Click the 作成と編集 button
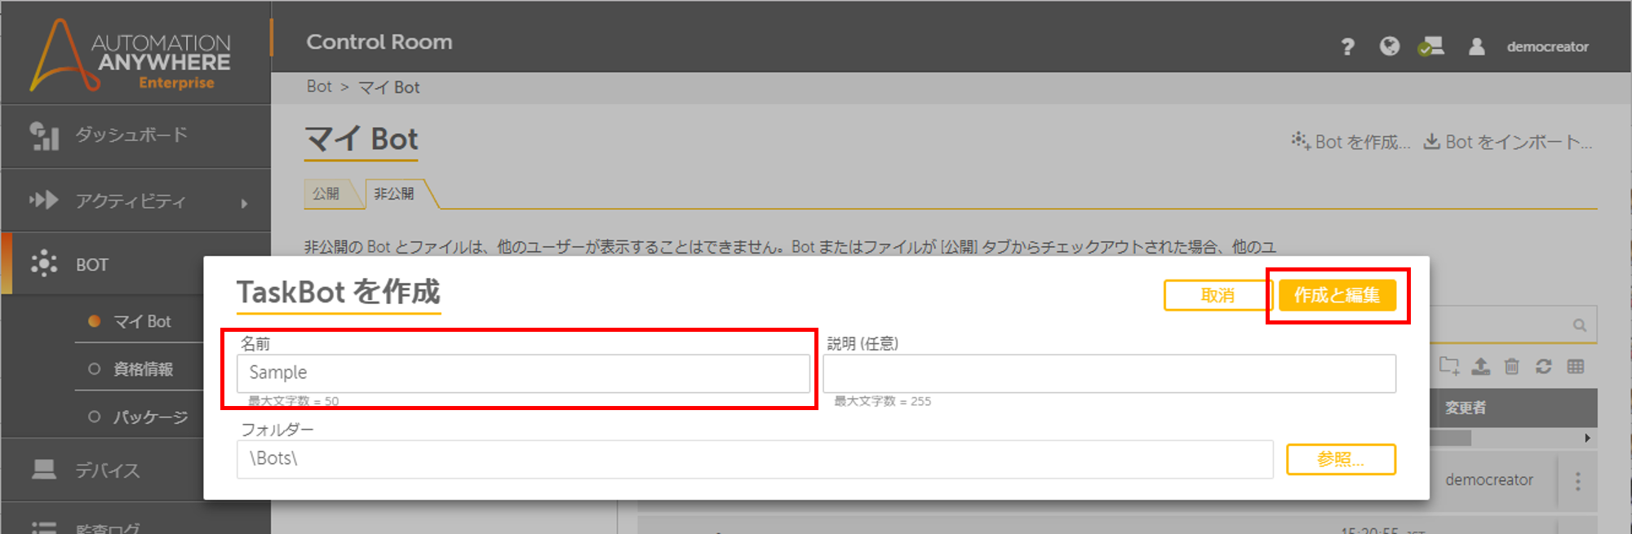The height and width of the screenshot is (534, 1632). [x=1337, y=295]
